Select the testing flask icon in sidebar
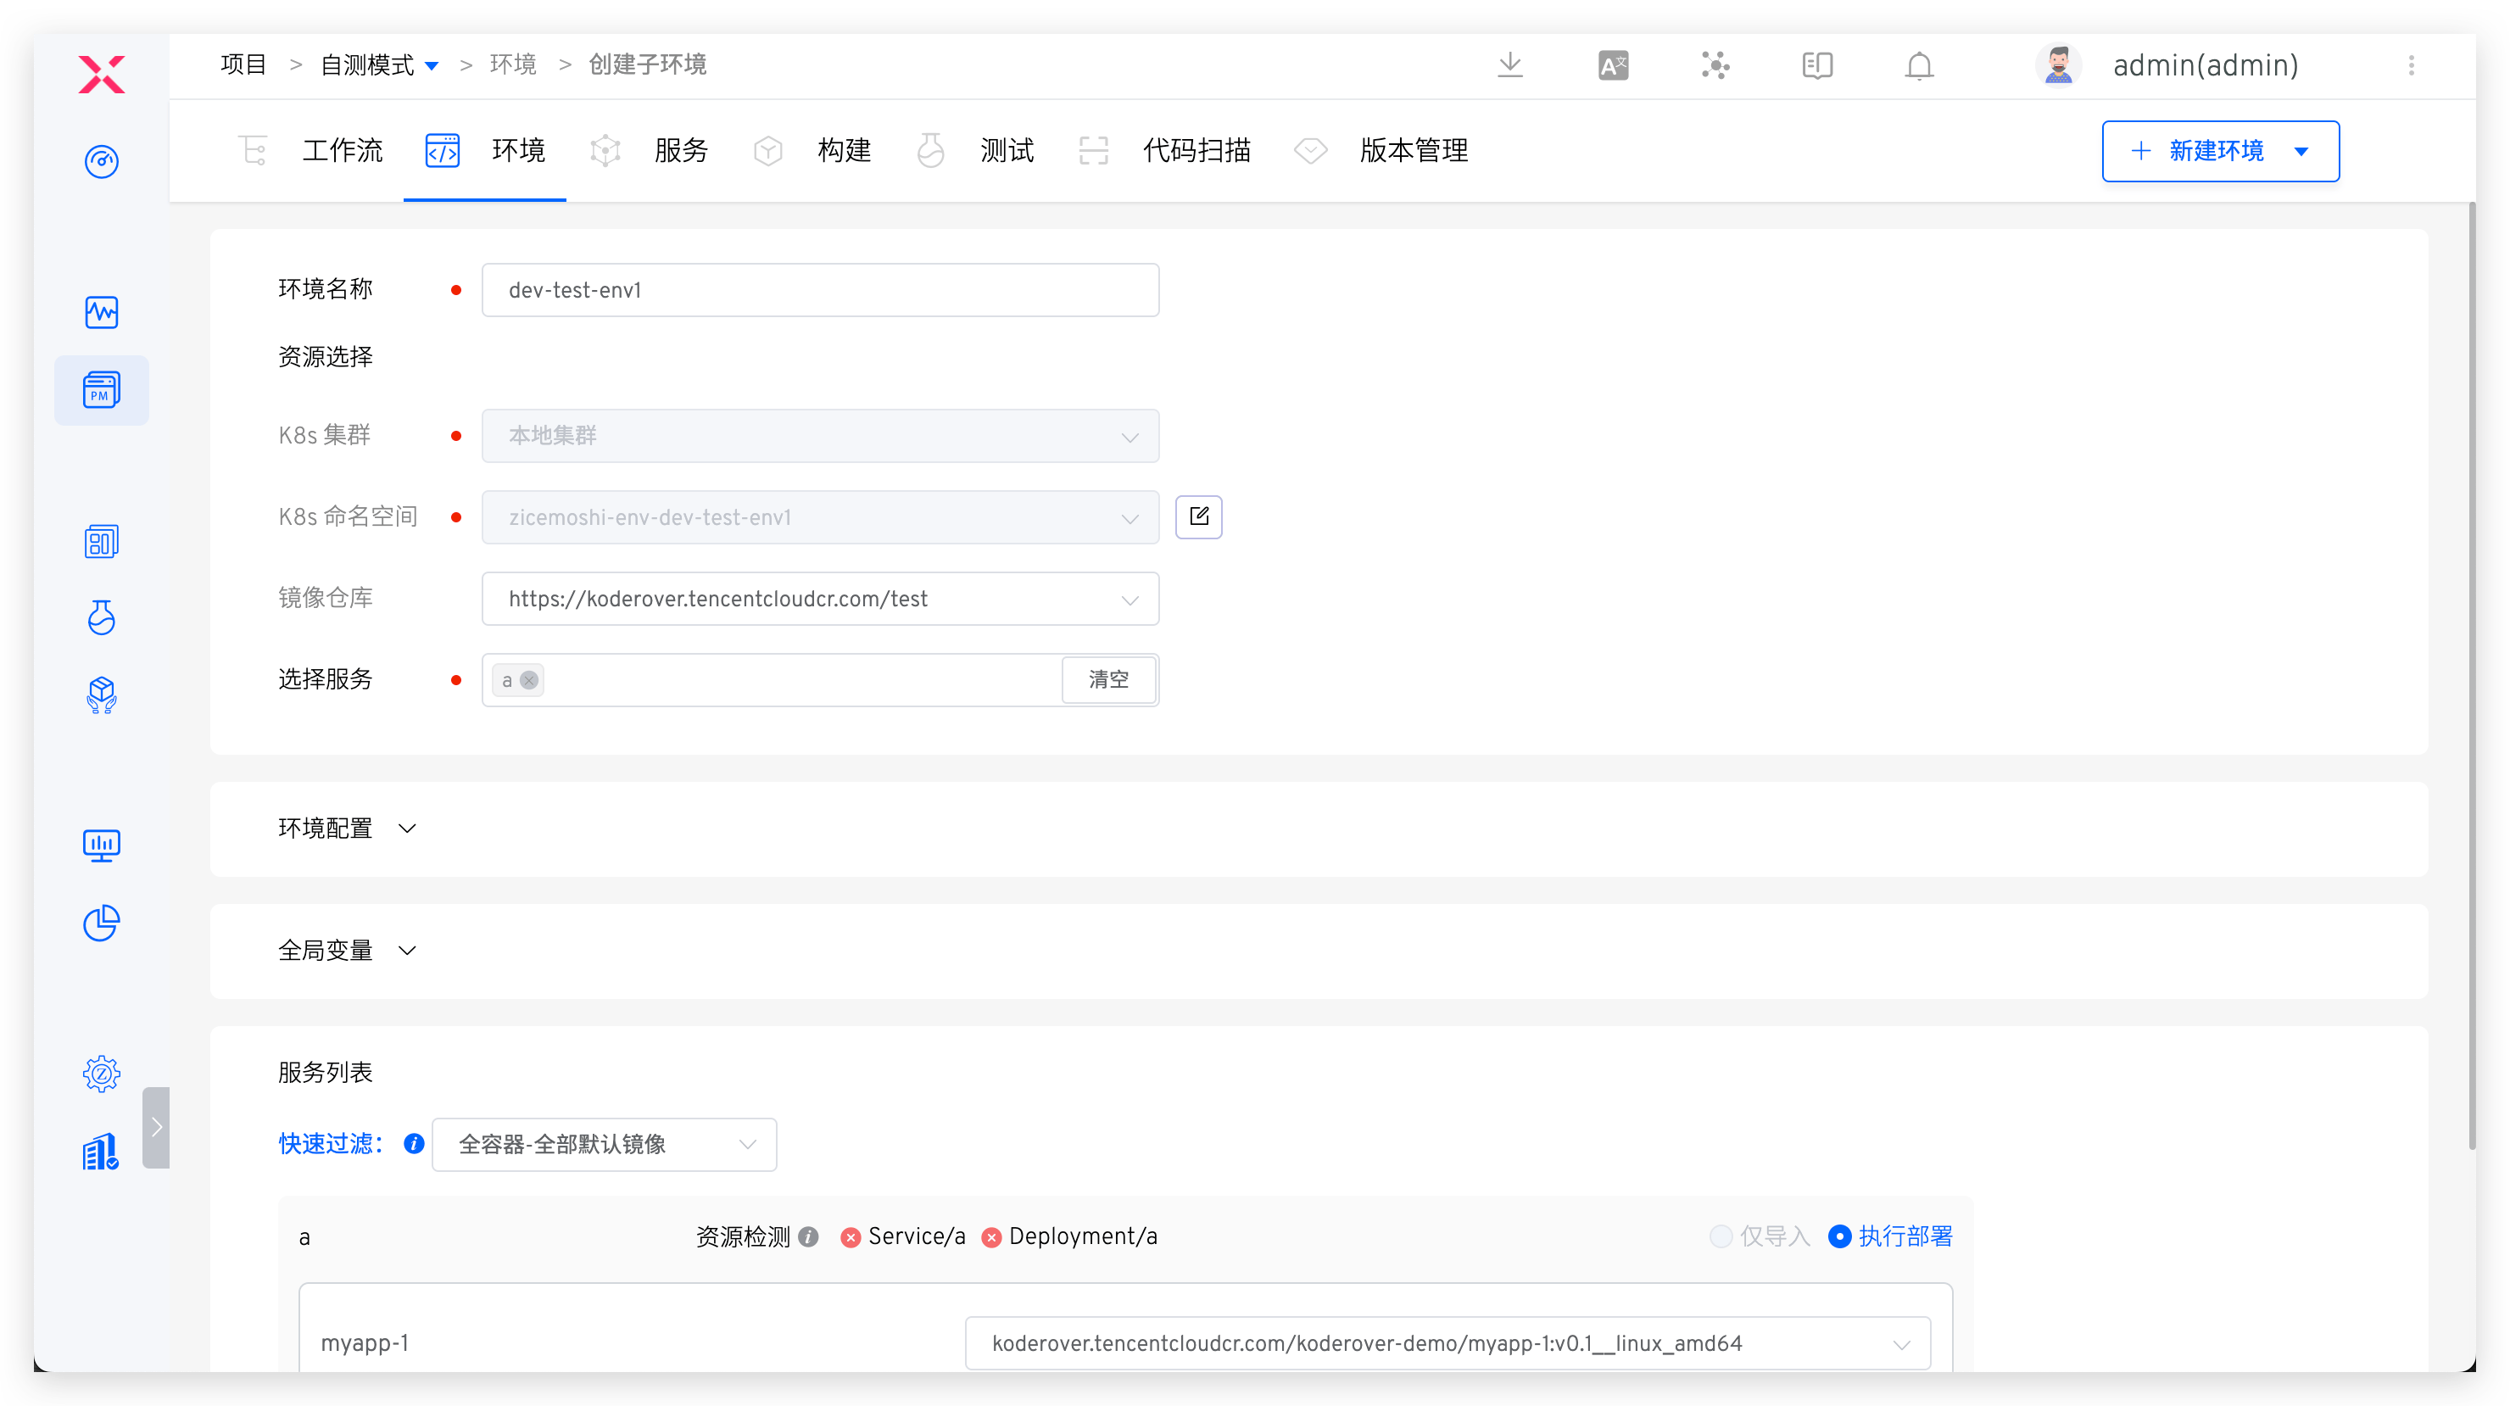This screenshot has width=2510, height=1406. (x=102, y=617)
